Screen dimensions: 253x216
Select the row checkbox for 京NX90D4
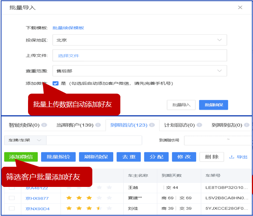pyautogui.click(x=12, y=208)
